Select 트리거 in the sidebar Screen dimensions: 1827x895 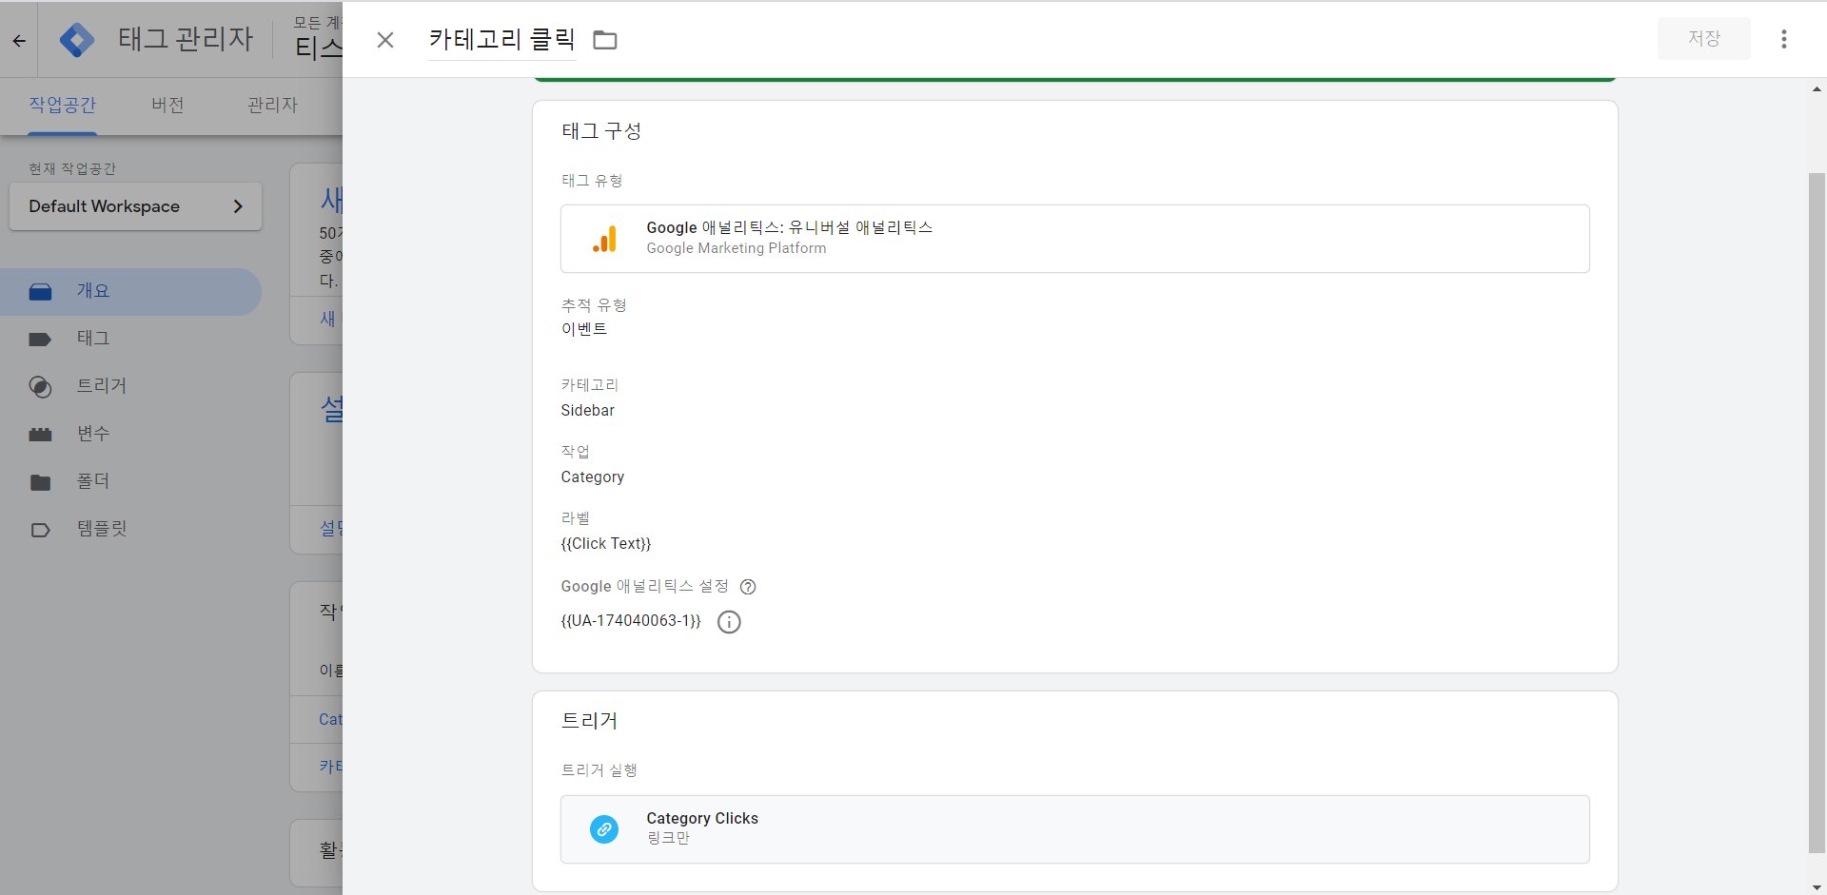click(x=130, y=387)
